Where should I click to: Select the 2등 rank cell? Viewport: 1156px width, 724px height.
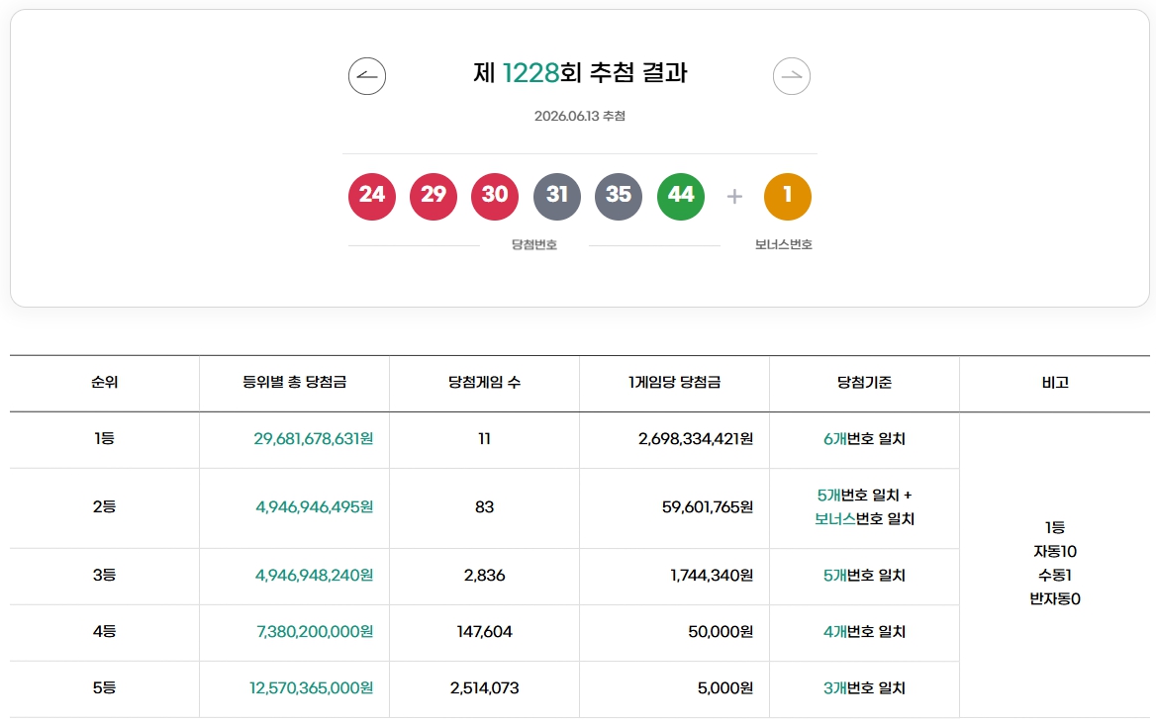104,506
